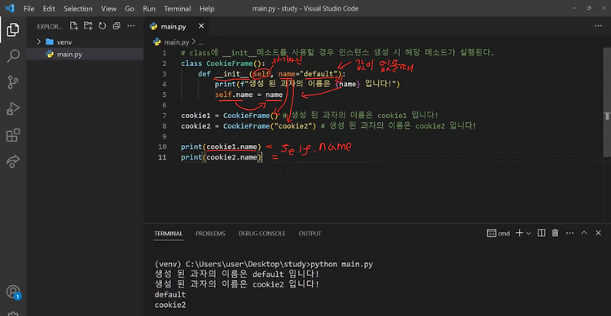
Task: Switch to the PROBLEMS panel tab
Action: click(x=210, y=234)
